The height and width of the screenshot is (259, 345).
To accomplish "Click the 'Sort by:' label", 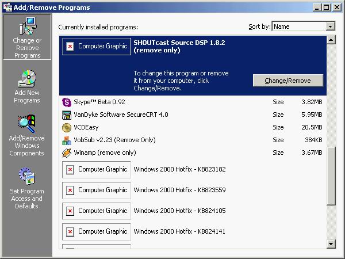I will 259,26.
